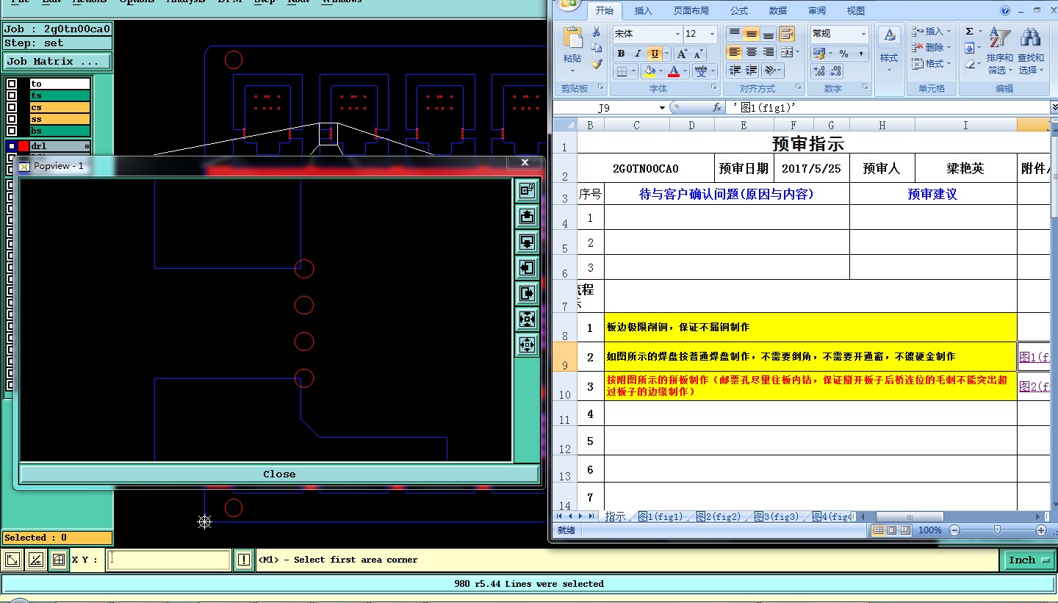Click Popview pan-left arrow icon
Image resolution: width=1058 pixels, height=603 pixels.
[527, 267]
